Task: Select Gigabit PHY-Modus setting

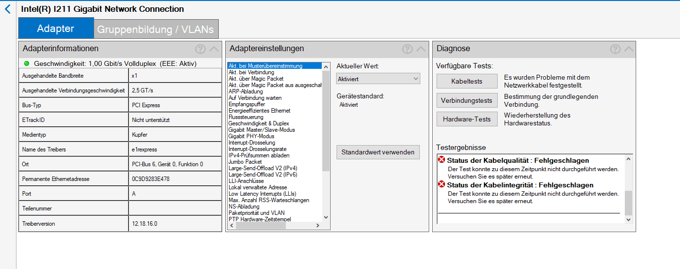Action: pyautogui.click(x=274, y=136)
